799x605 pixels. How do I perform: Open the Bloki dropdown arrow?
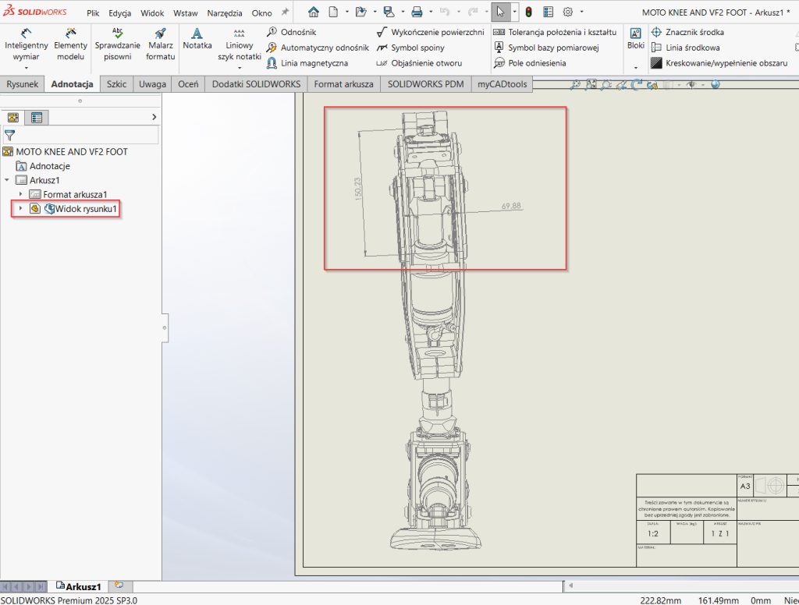pos(636,68)
